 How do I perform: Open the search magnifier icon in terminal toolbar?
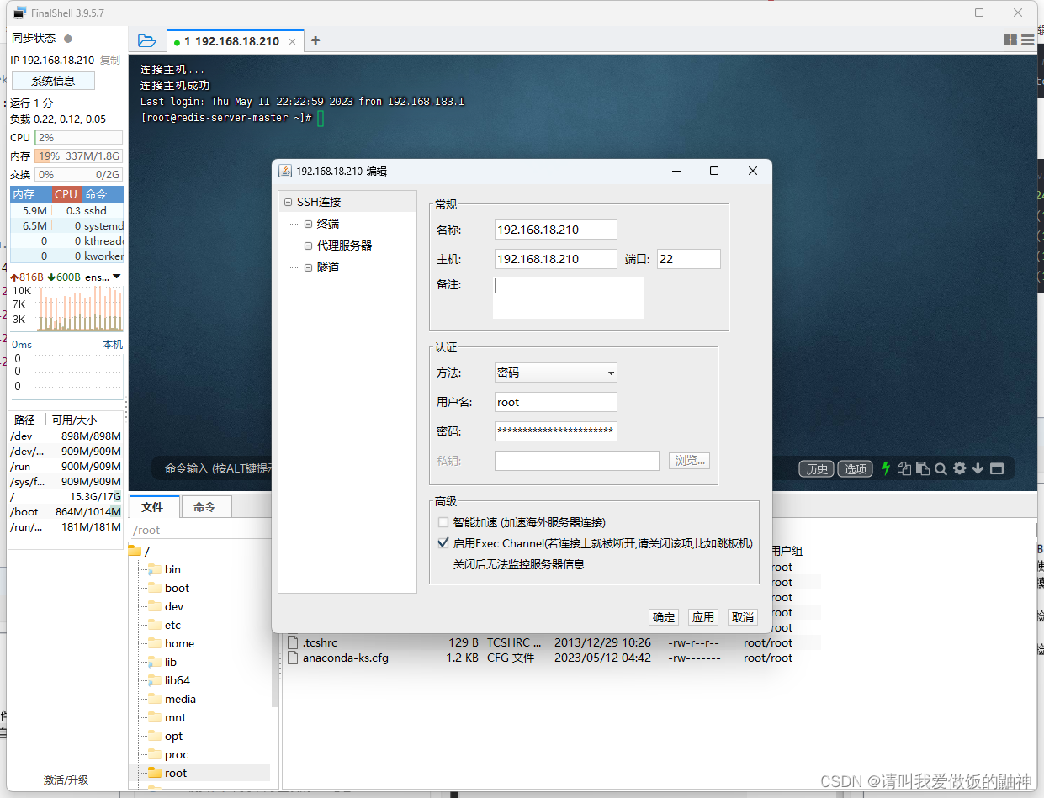pyautogui.click(x=941, y=468)
